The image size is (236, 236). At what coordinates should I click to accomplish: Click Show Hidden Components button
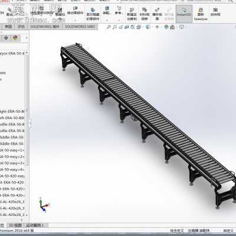[x=93, y=14]
